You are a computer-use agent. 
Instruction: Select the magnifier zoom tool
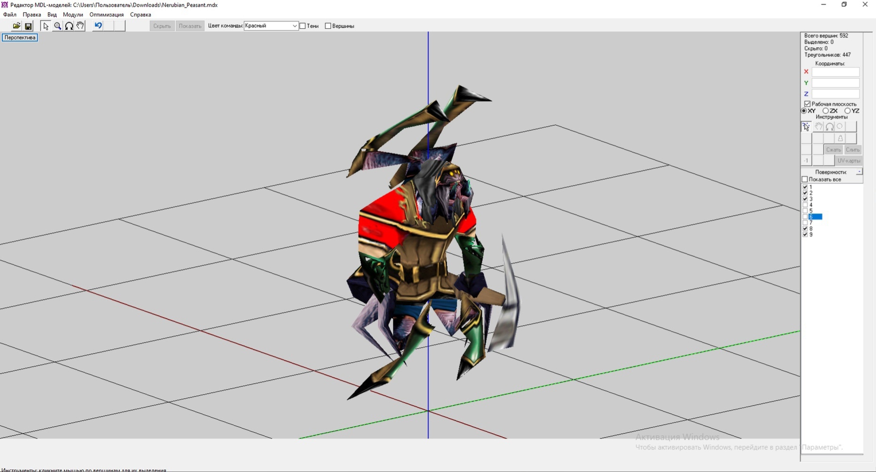coord(57,26)
